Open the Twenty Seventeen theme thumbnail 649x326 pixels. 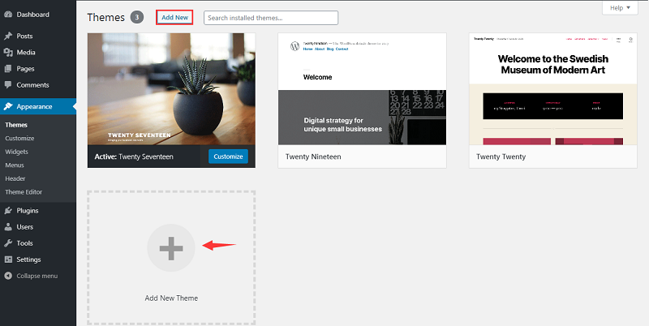(x=171, y=89)
